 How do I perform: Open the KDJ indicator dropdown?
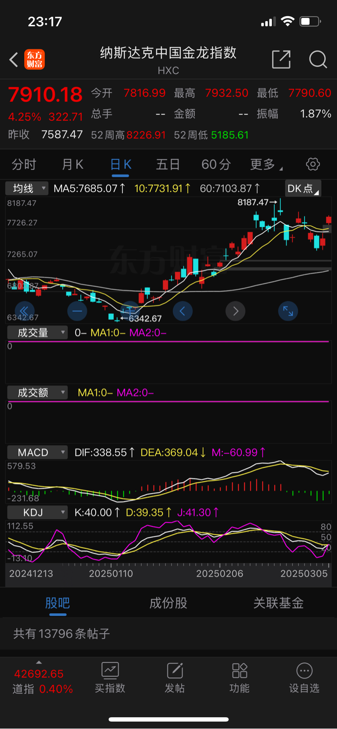tap(37, 512)
